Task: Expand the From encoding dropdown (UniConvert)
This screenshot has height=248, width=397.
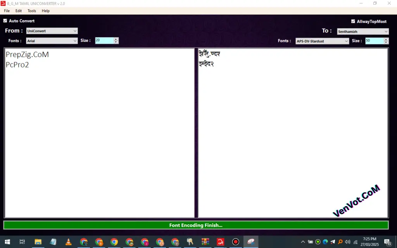Action: 52,31
